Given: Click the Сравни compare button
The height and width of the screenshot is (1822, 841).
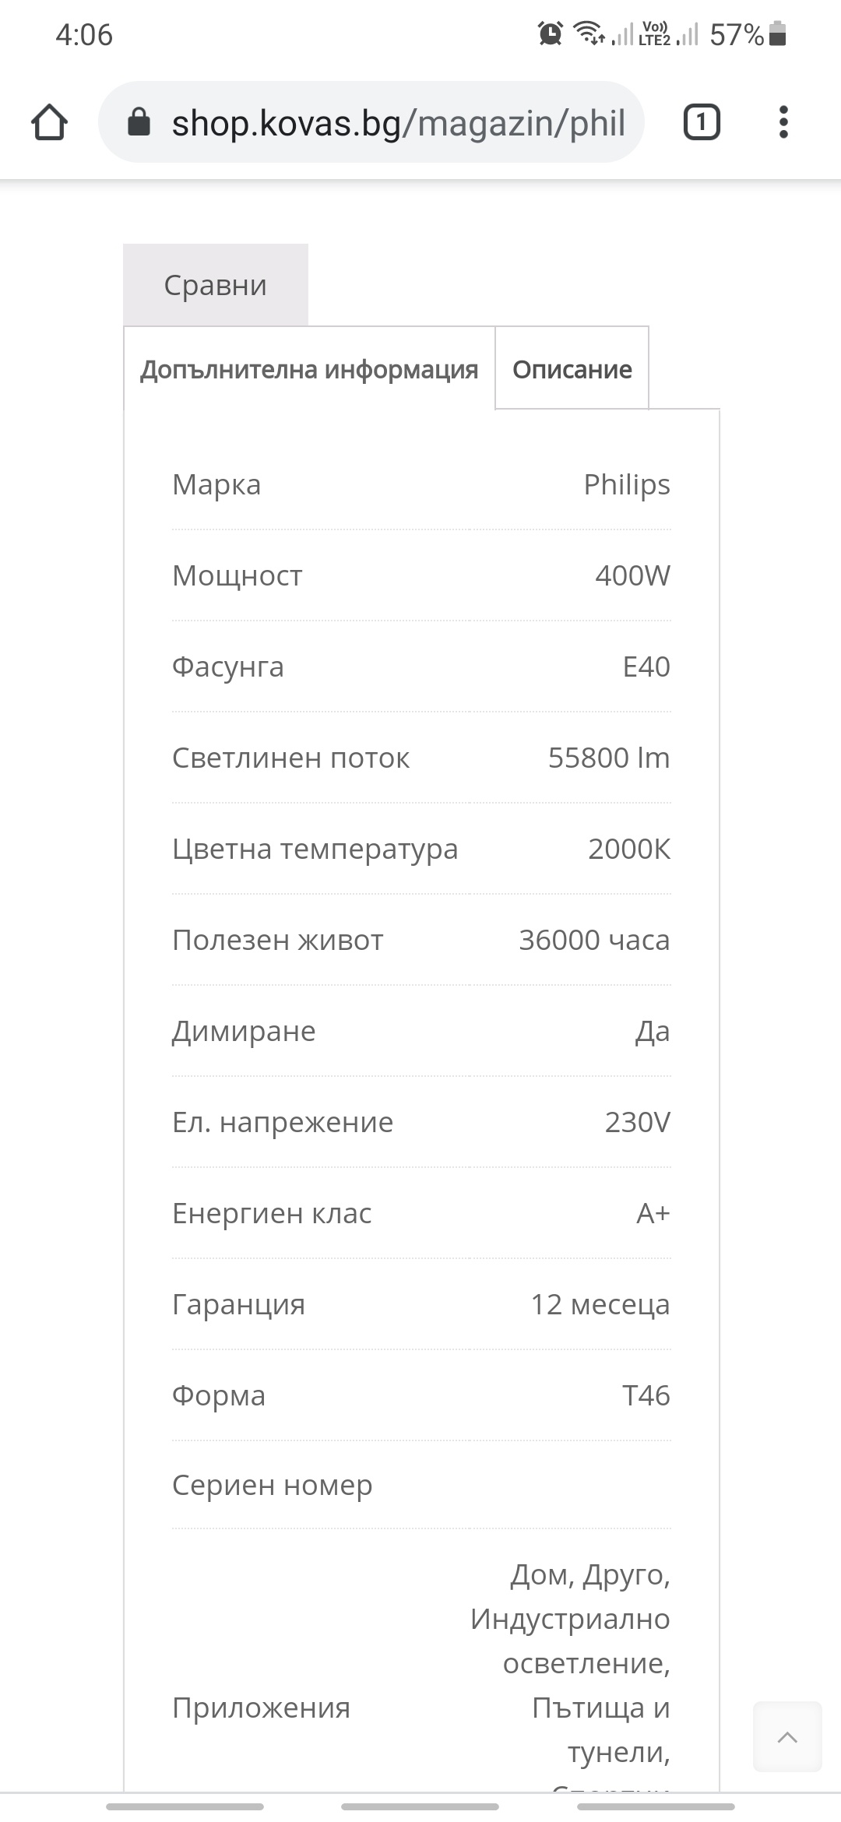Looking at the screenshot, I should click(x=216, y=285).
